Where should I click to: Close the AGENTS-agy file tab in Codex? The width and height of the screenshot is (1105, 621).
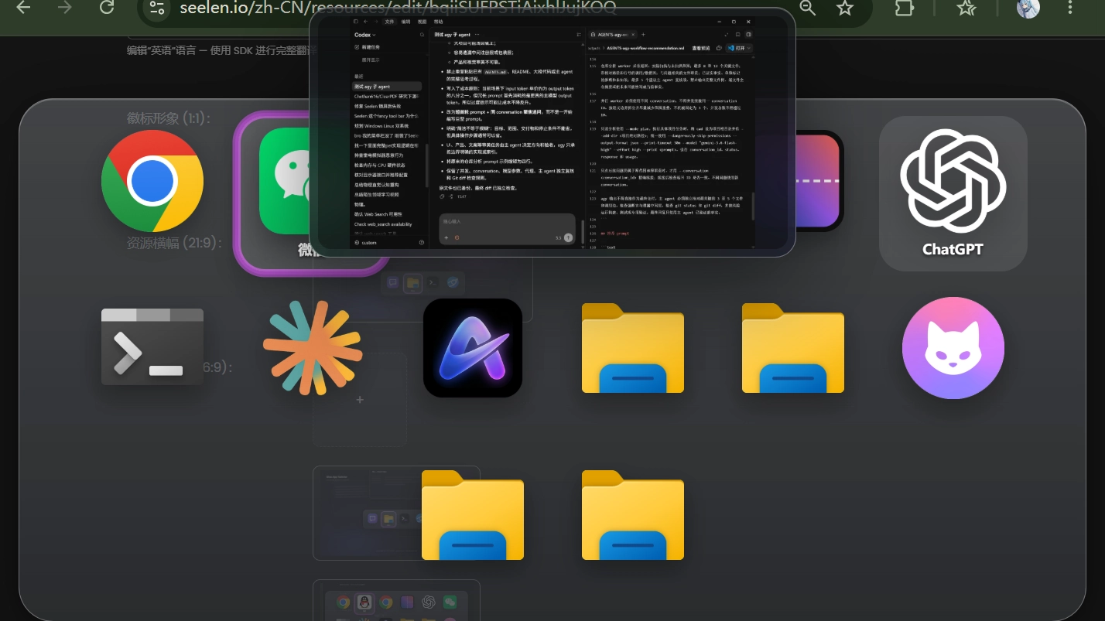point(633,35)
